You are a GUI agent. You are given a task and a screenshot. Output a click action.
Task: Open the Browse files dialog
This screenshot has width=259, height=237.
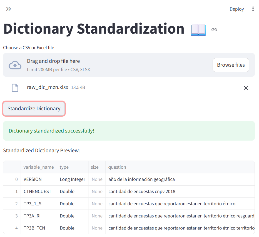tap(231, 65)
